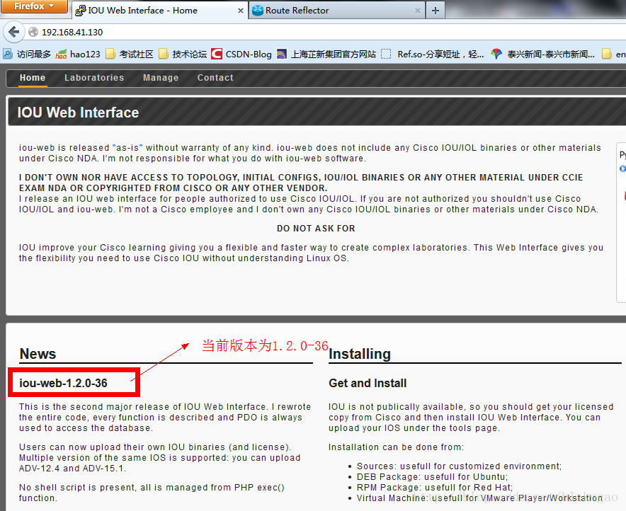Switch to the Route Reflector tab
Screen dimensions: 626x511
pos(337,11)
